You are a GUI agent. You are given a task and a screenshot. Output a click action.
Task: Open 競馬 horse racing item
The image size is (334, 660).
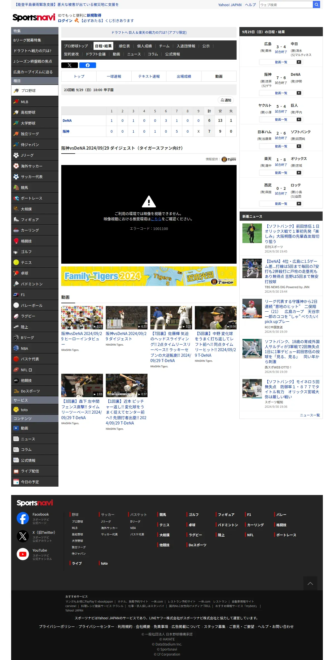pos(35,188)
